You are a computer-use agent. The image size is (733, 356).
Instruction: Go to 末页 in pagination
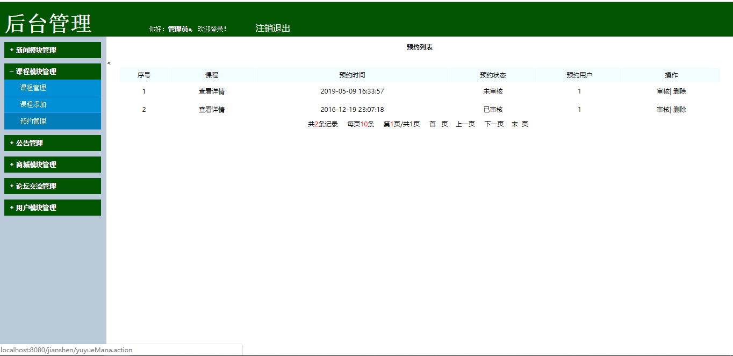coord(520,124)
